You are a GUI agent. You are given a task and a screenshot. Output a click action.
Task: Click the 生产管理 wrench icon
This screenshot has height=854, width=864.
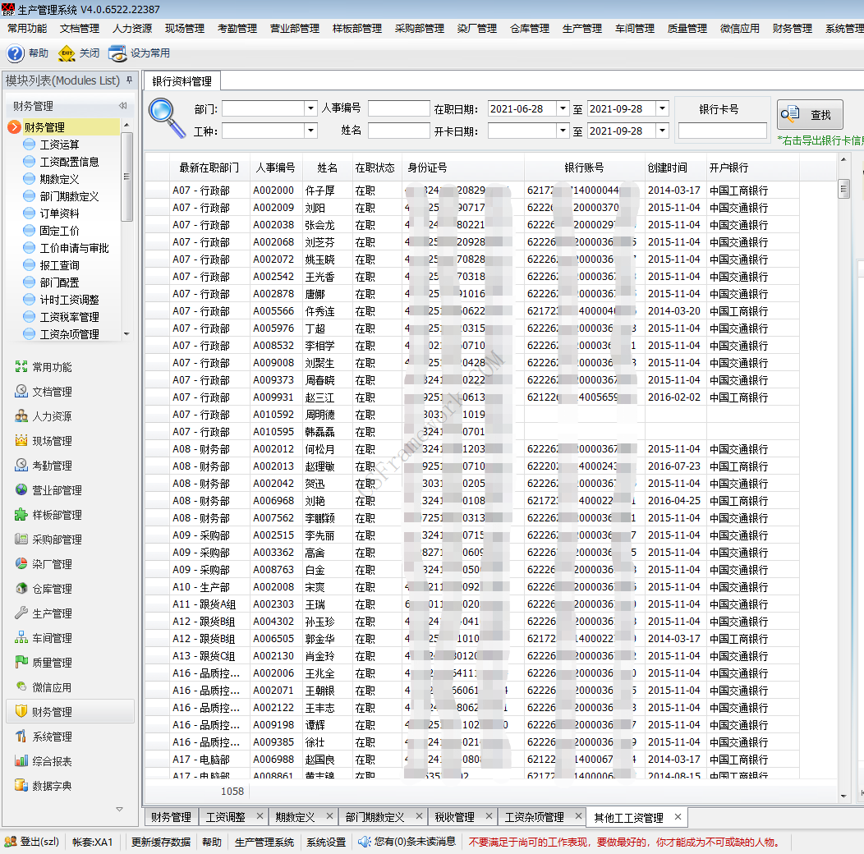pos(21,613)
